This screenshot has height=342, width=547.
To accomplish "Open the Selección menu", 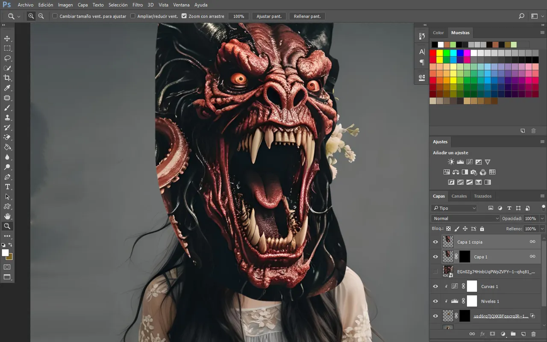I will (118, 5).
